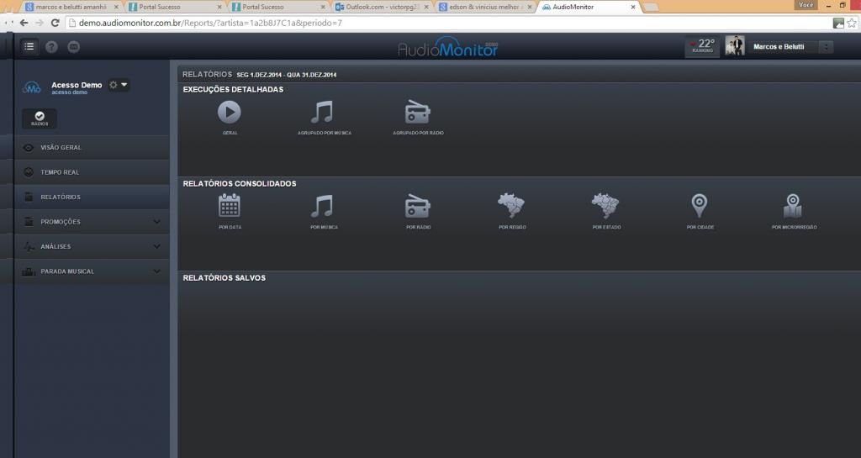The height and width of the screenshot is (458, 861).
Task: Open consolidated report Por Região
Action: tap(511, 206)
